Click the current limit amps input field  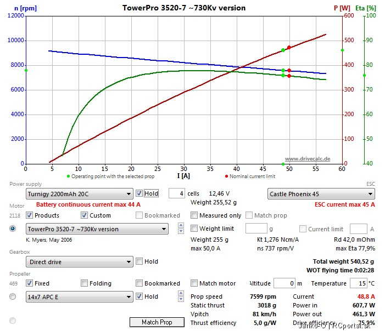pos(359,229)
